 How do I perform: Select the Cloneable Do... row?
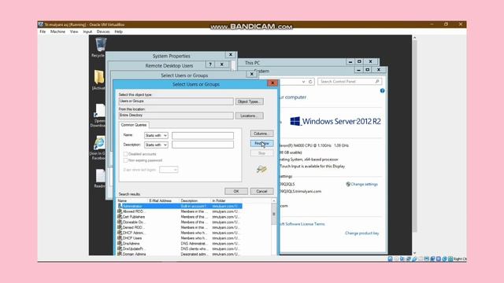click(180, 222)
